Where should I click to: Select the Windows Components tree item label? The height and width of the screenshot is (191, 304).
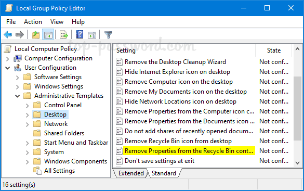(x=76, y=161)
